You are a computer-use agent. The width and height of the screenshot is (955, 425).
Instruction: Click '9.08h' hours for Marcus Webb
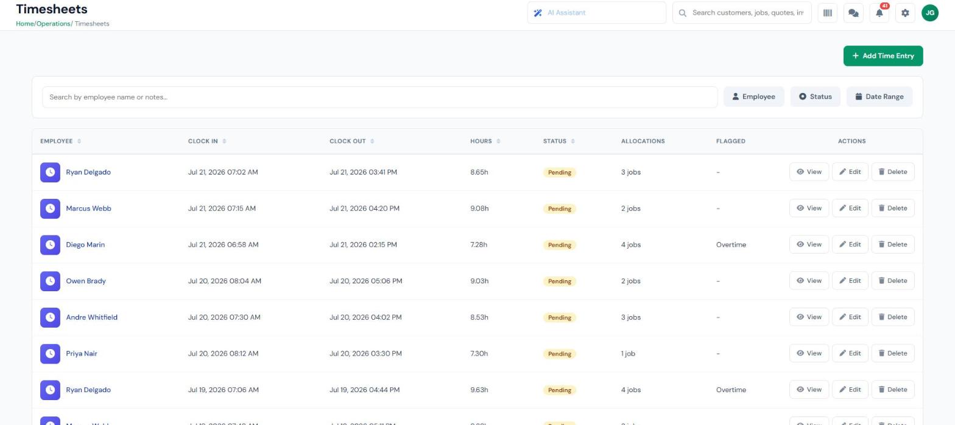coord(479,209)
